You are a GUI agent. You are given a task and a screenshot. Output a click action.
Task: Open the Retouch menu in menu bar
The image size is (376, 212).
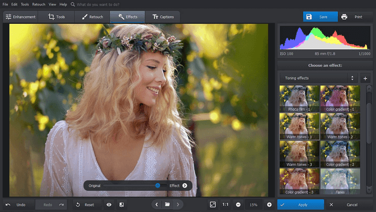pos(39,4)
